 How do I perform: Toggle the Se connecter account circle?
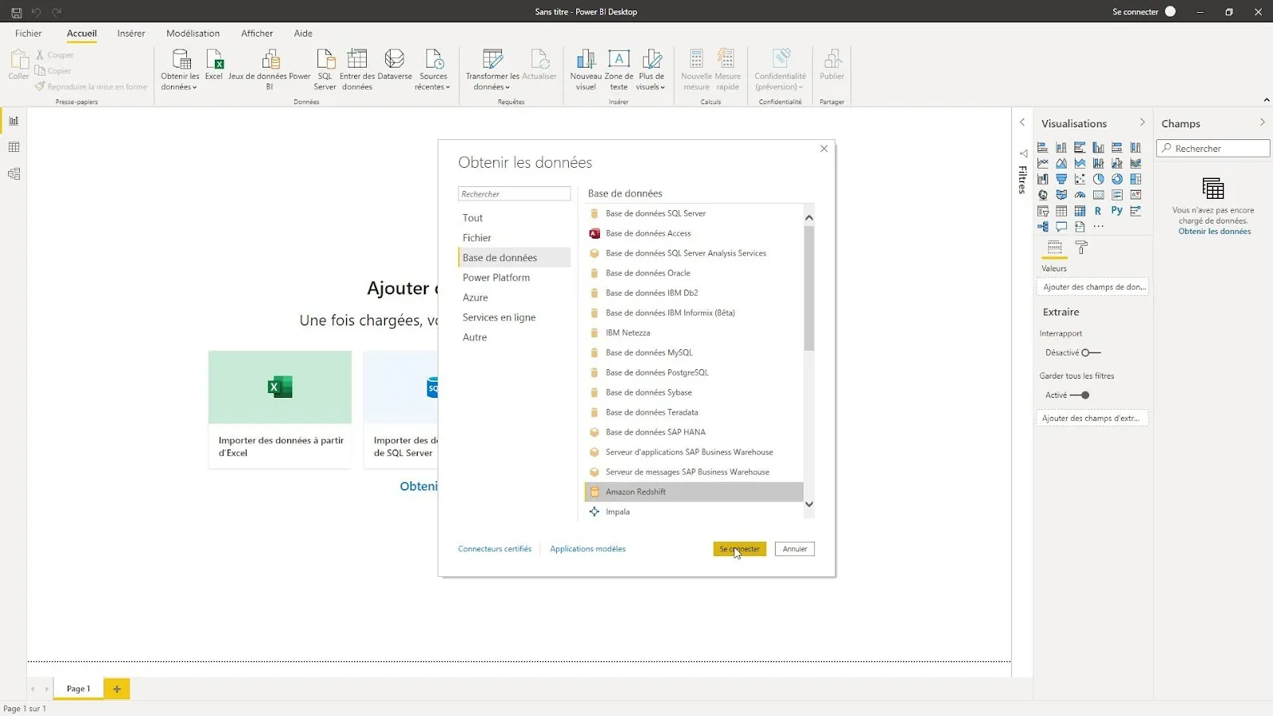point(1170,12)
